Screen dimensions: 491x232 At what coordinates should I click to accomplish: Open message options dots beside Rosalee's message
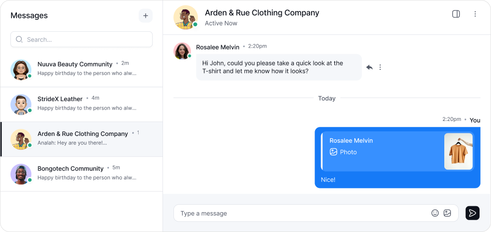(x=380, y=67)
